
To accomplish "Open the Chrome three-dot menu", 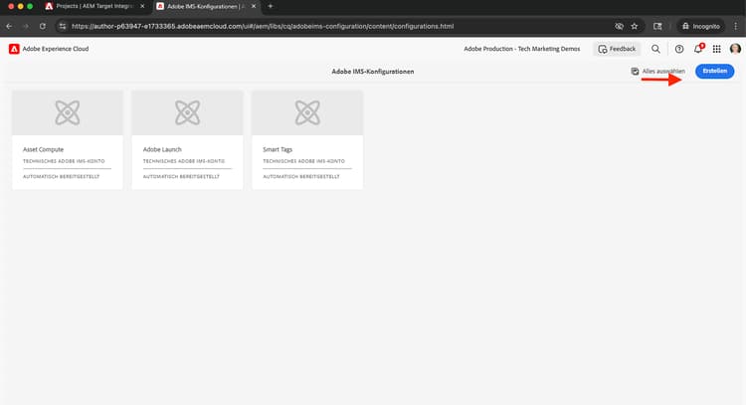I will coord(735,26).
